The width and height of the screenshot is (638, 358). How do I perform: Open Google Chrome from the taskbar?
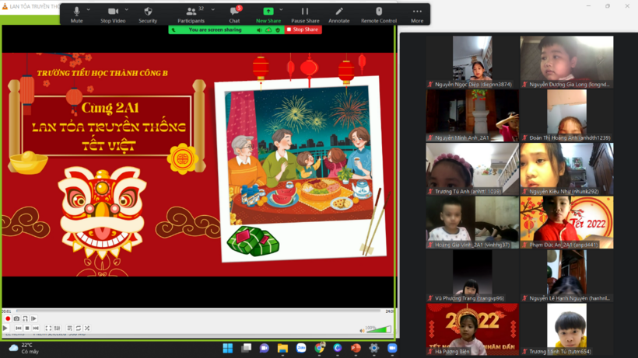[x=320, y=348]
